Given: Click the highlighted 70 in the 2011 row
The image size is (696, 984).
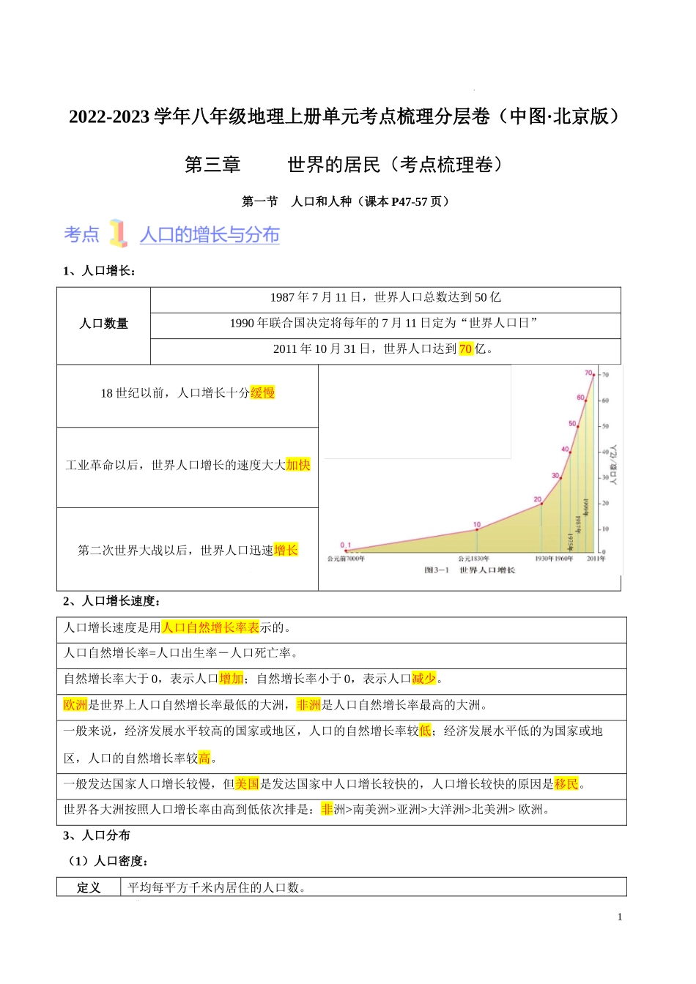Looking at the screenshot, I should click(x=466, y=349).
